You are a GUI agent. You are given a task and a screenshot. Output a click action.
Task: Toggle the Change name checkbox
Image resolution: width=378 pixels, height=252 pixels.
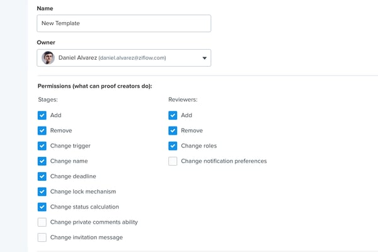(42, 161)
